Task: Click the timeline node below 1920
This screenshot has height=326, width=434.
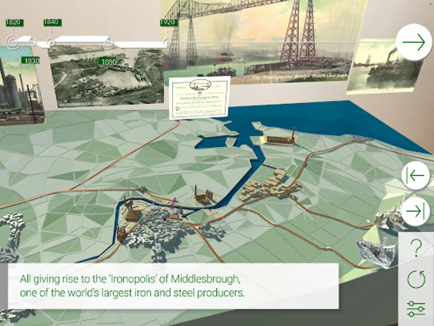Action: click(167, 42)
